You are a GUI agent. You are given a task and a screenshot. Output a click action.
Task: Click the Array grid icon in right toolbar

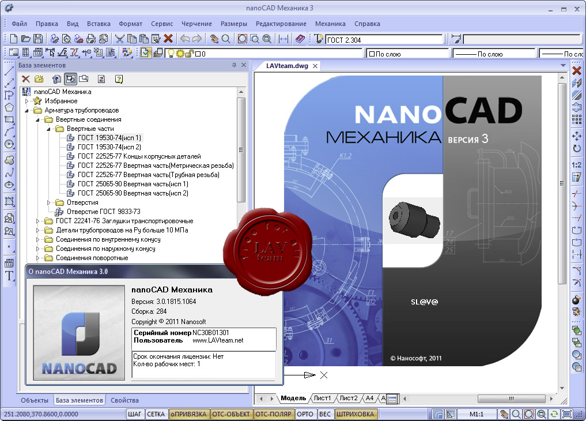click(577, 119)
